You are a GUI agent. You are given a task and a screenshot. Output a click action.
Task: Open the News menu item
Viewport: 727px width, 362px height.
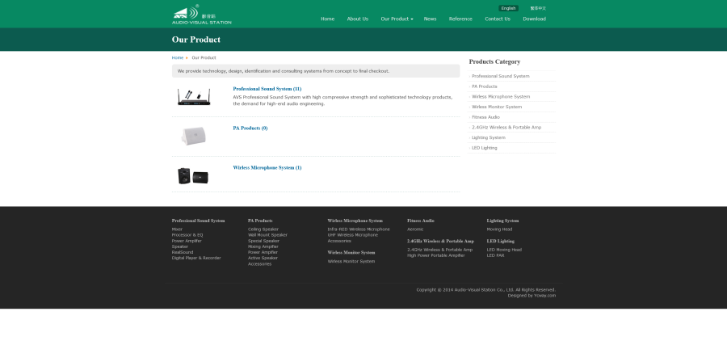pos(430,19)
